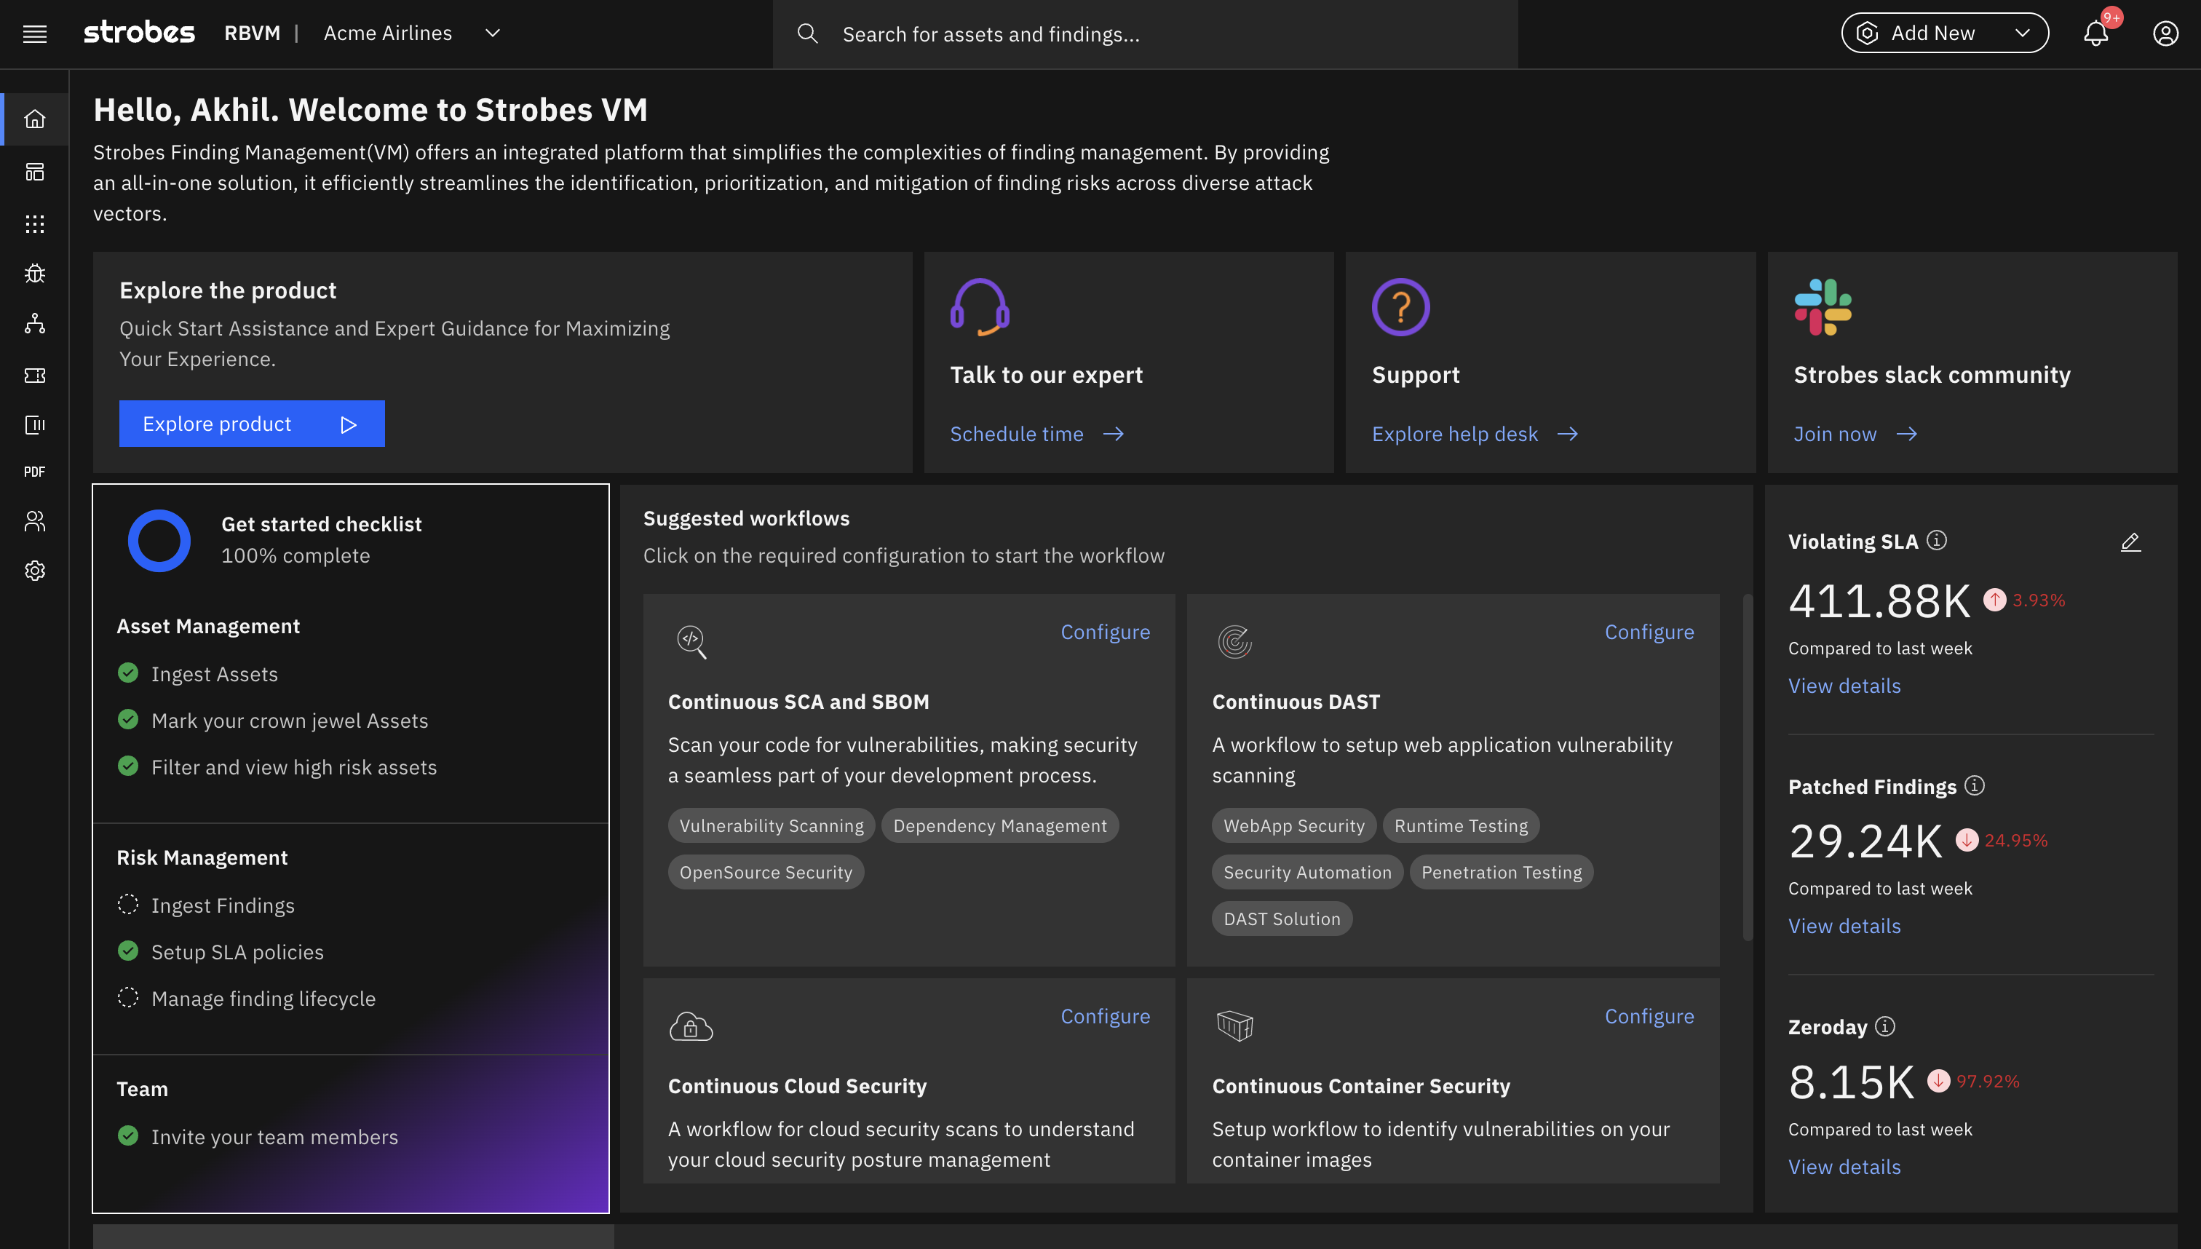Viewport: 2201px width, 1249px height.
Task: Configure Continuous SCA and SBOM
Action: (1106, 633)
